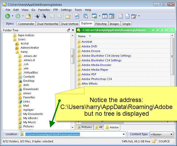Open the Edit icon dropdown arrow
This screenshot has height=146, width=177.
pyautogui.click(x=139, y=16)
